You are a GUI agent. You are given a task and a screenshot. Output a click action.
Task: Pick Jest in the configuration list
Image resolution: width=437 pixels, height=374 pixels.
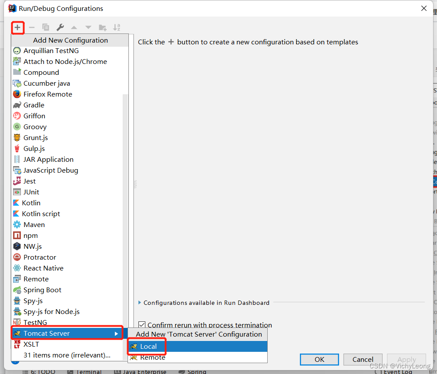pyautogui.click(x=67, y=181)
